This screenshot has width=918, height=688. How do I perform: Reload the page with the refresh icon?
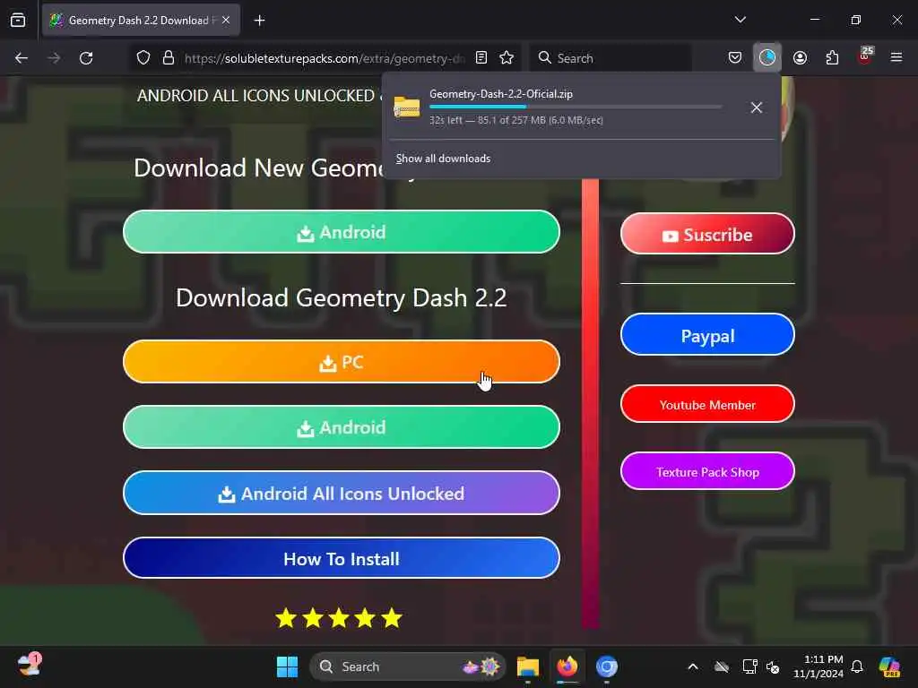pyautogui.click(x=86, y=58)
